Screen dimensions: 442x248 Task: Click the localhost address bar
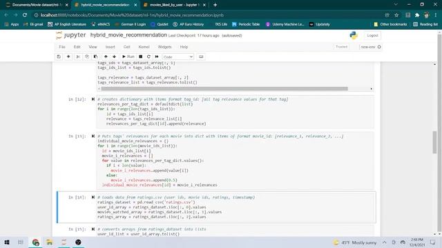click(132, 15)
